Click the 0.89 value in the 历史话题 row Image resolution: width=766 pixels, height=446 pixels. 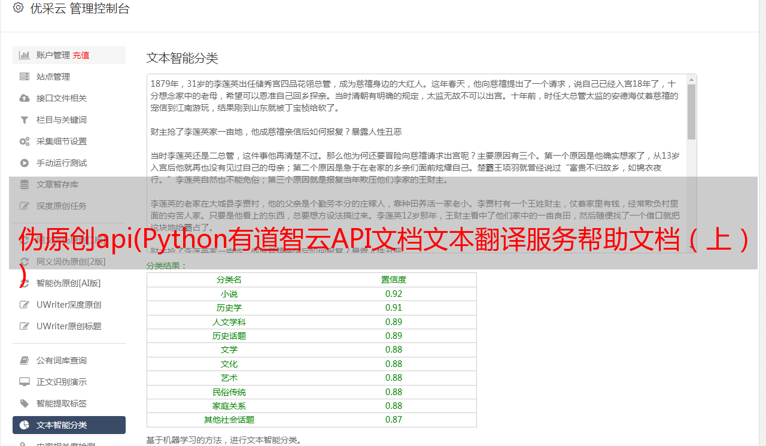pyautogui.click(x=394, y=336)
